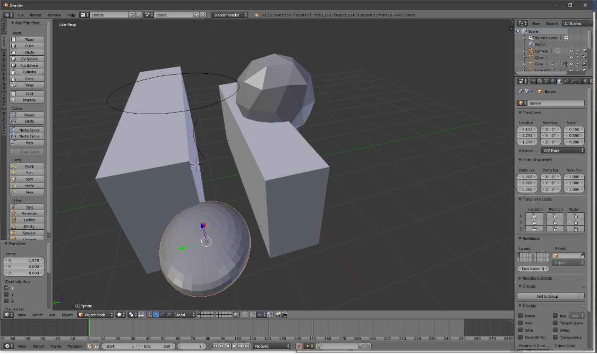Open the Help menu
Image resolution: width=597 pixels, height=354 pixels.
point(71,15)
